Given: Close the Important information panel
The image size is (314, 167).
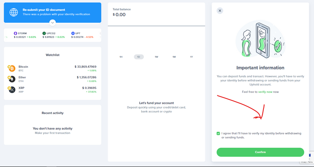Looking at the screenshot, I should click(220, 11).
